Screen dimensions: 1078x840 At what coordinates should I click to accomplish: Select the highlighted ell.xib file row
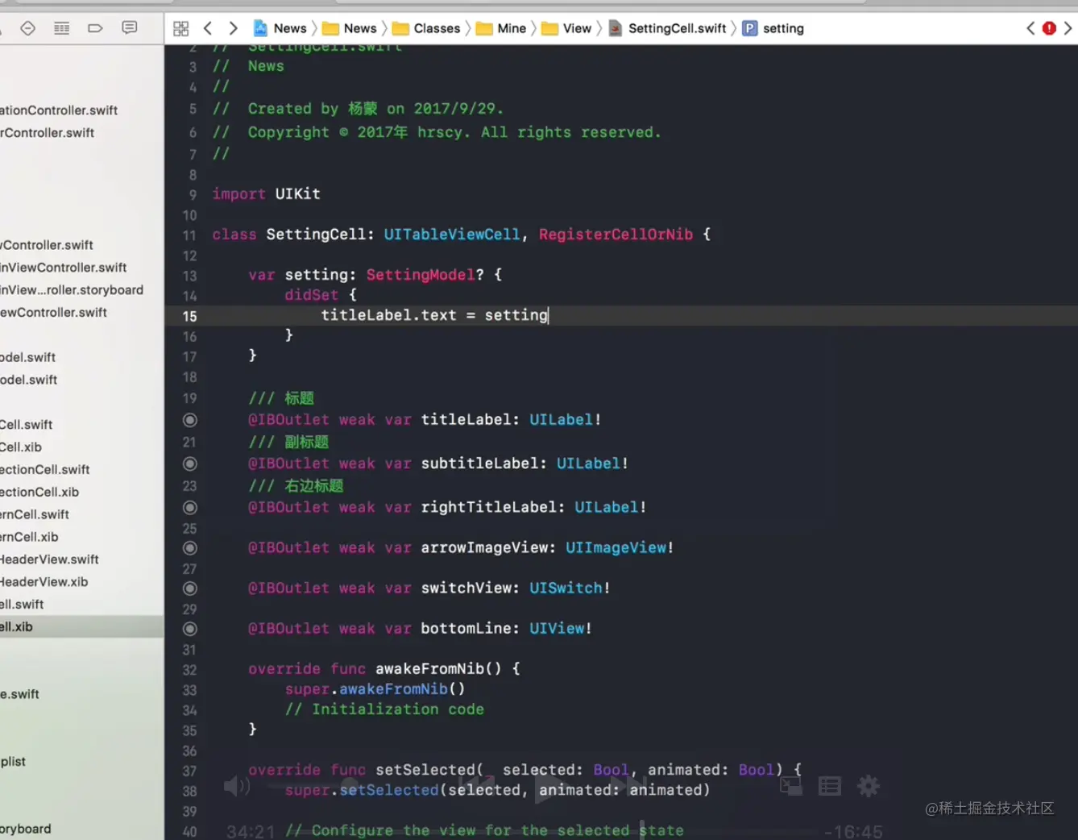tap(81, 627)
